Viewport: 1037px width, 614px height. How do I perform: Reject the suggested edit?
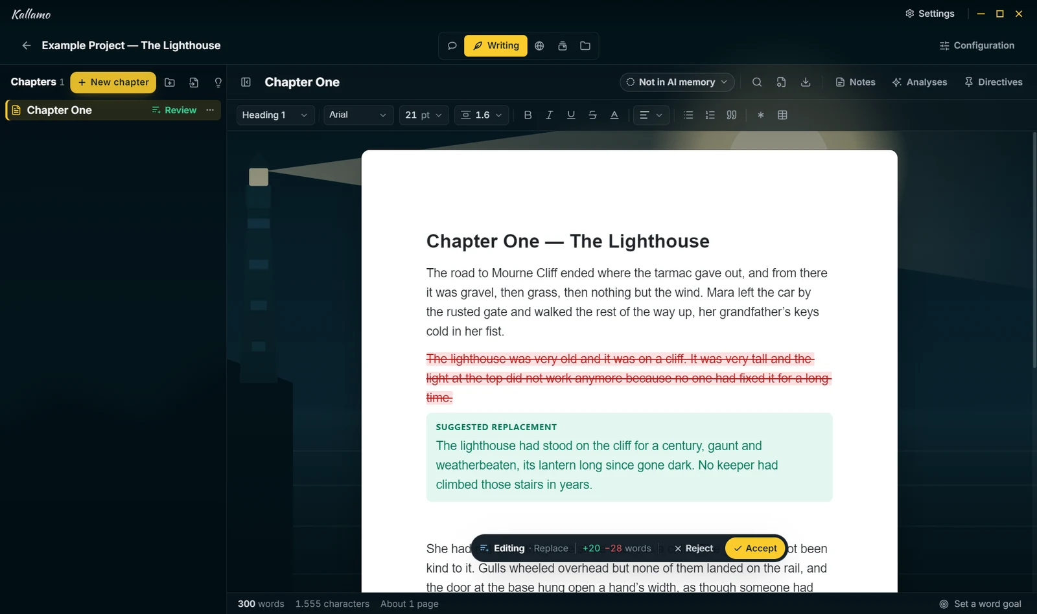click(693, 548)
